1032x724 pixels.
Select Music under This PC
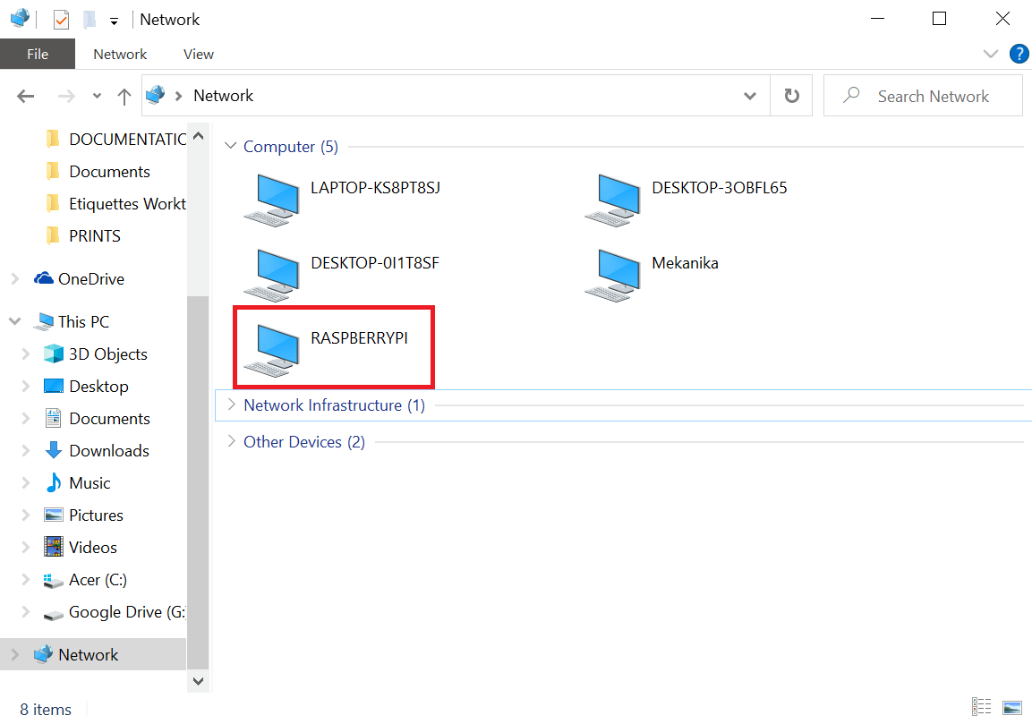77,483
